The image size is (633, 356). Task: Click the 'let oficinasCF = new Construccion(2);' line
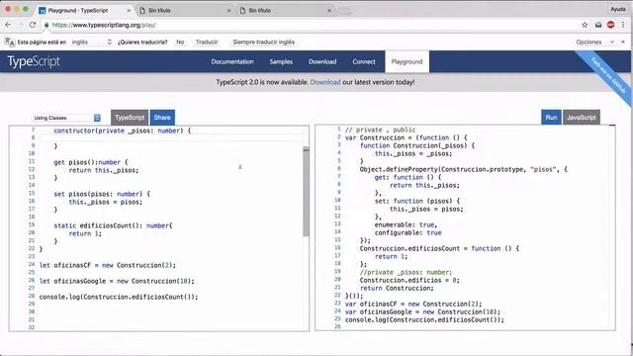click(x=108, y=265)
